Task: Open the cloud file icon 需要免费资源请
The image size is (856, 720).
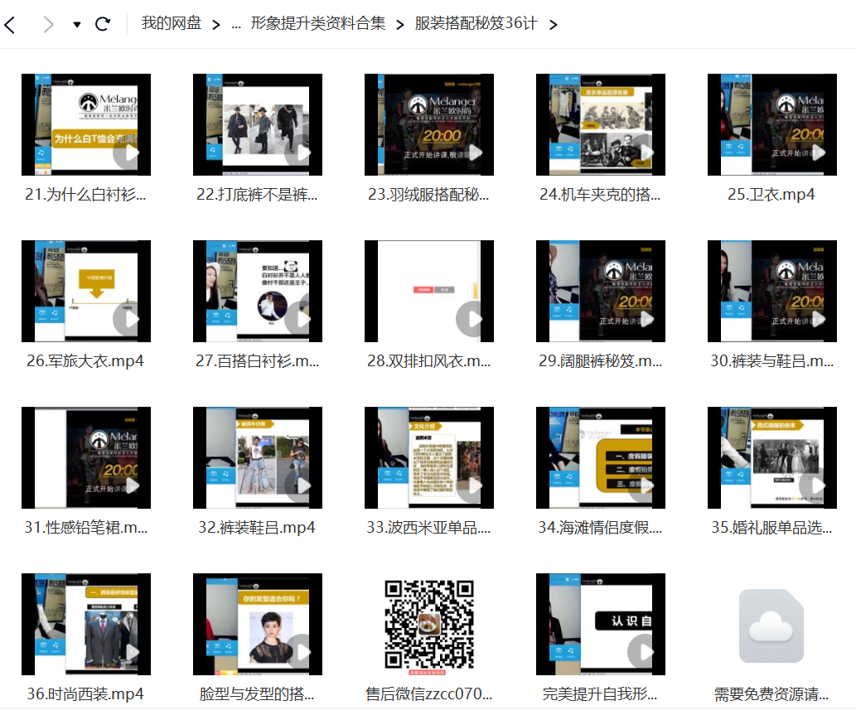Action: [771, 626]
